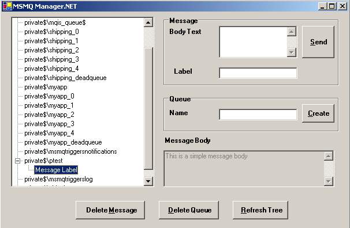Focus the message Label input field
This screenshot has width=350, height=228.
(x=258, y=73)
